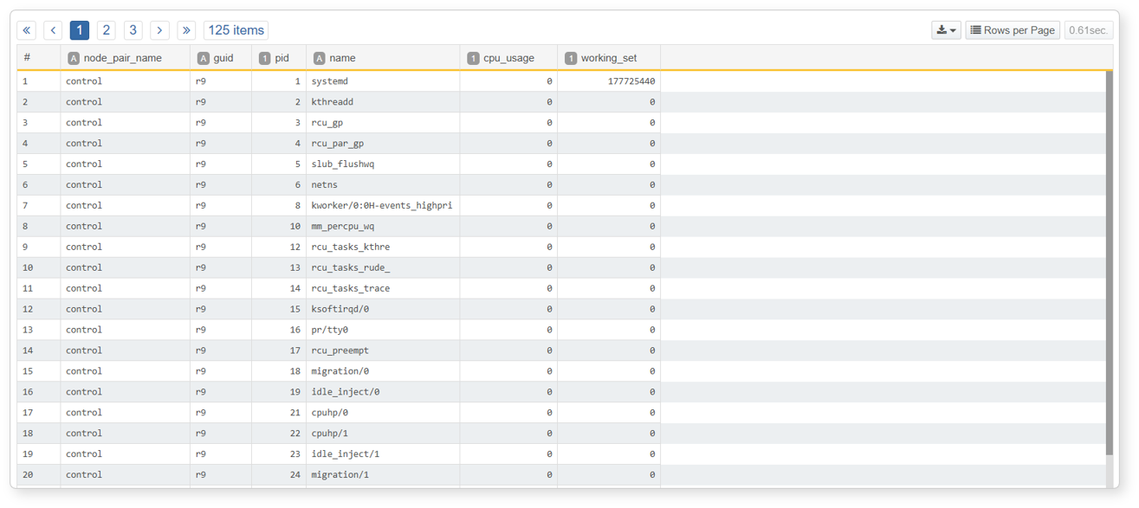Sort by name column header

click(342, 58)
